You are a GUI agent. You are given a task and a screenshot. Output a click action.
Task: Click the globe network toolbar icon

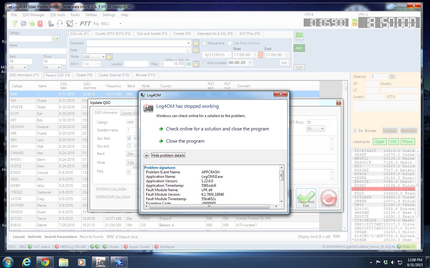click(23, 23)
